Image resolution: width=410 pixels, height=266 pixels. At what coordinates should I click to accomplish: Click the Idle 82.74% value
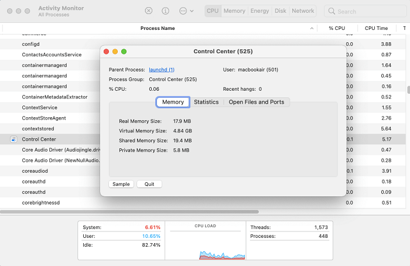(151, 245)
